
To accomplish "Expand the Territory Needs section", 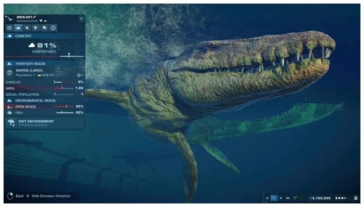I will (x=43, y=64).
